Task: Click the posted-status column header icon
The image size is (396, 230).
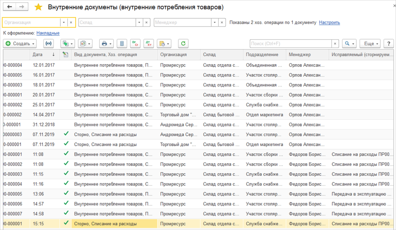Action: (x=65, y=54)
